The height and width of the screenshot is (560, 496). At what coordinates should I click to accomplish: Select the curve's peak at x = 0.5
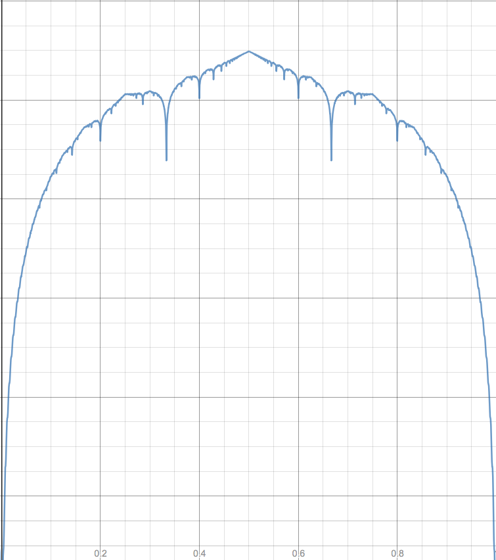(248, 52)
